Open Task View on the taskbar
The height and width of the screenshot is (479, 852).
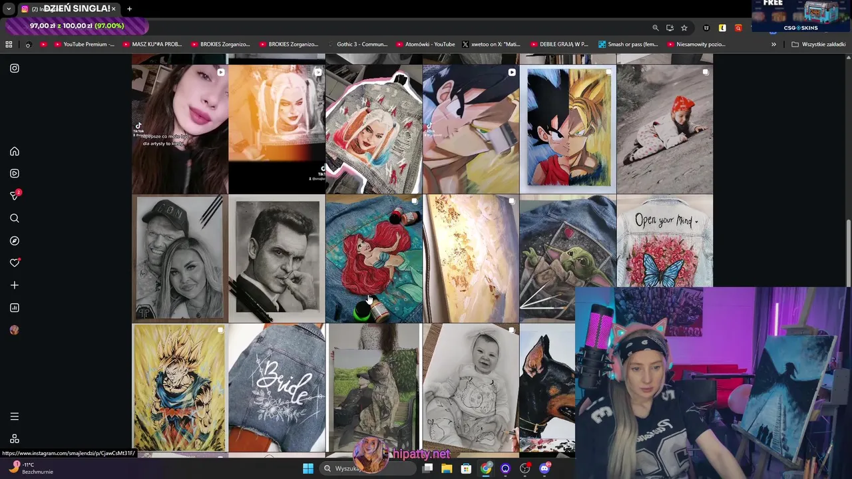pos(428,468)
